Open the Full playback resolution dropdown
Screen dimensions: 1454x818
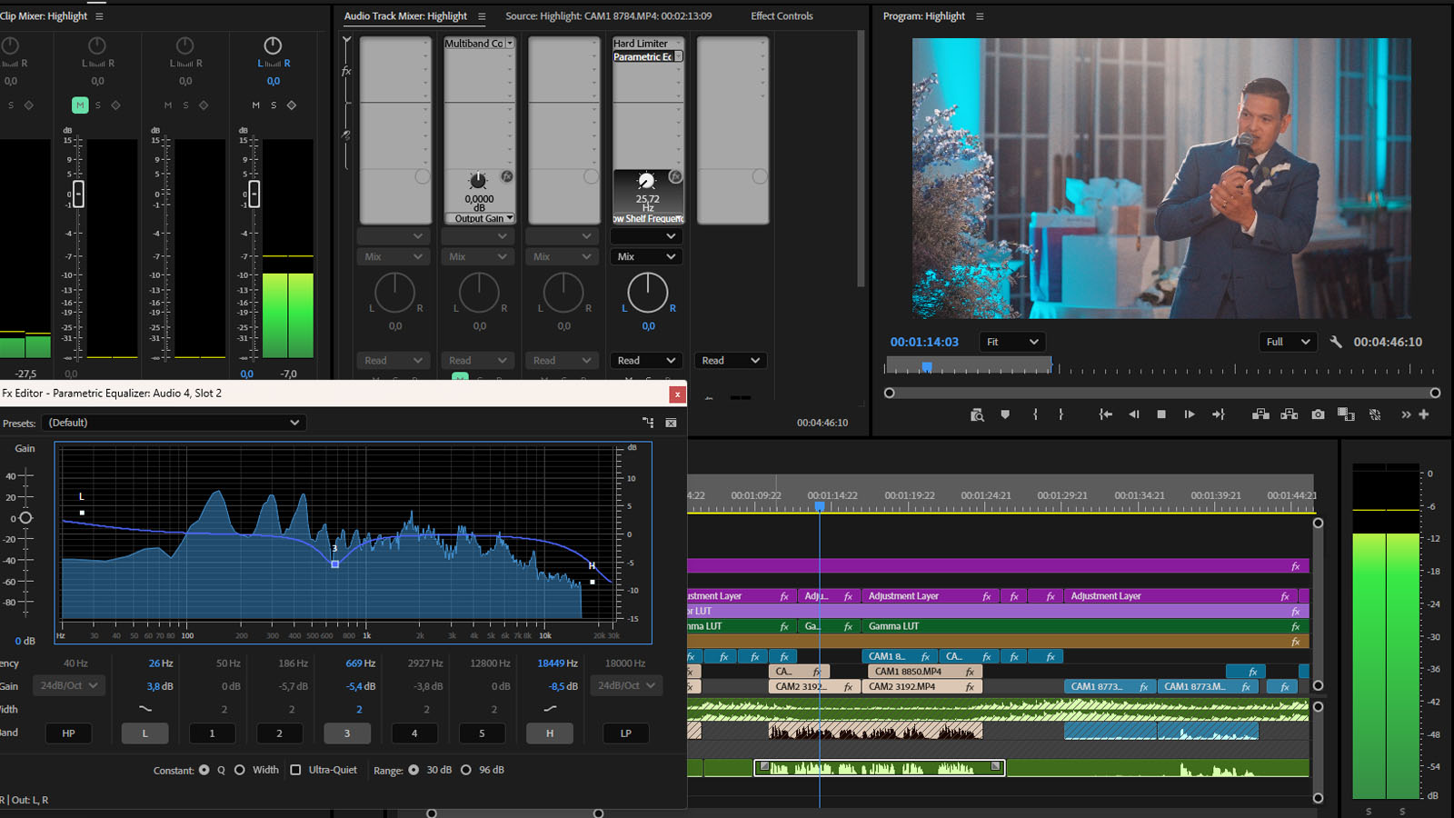pyautogui.click(x=1288, y=342)
